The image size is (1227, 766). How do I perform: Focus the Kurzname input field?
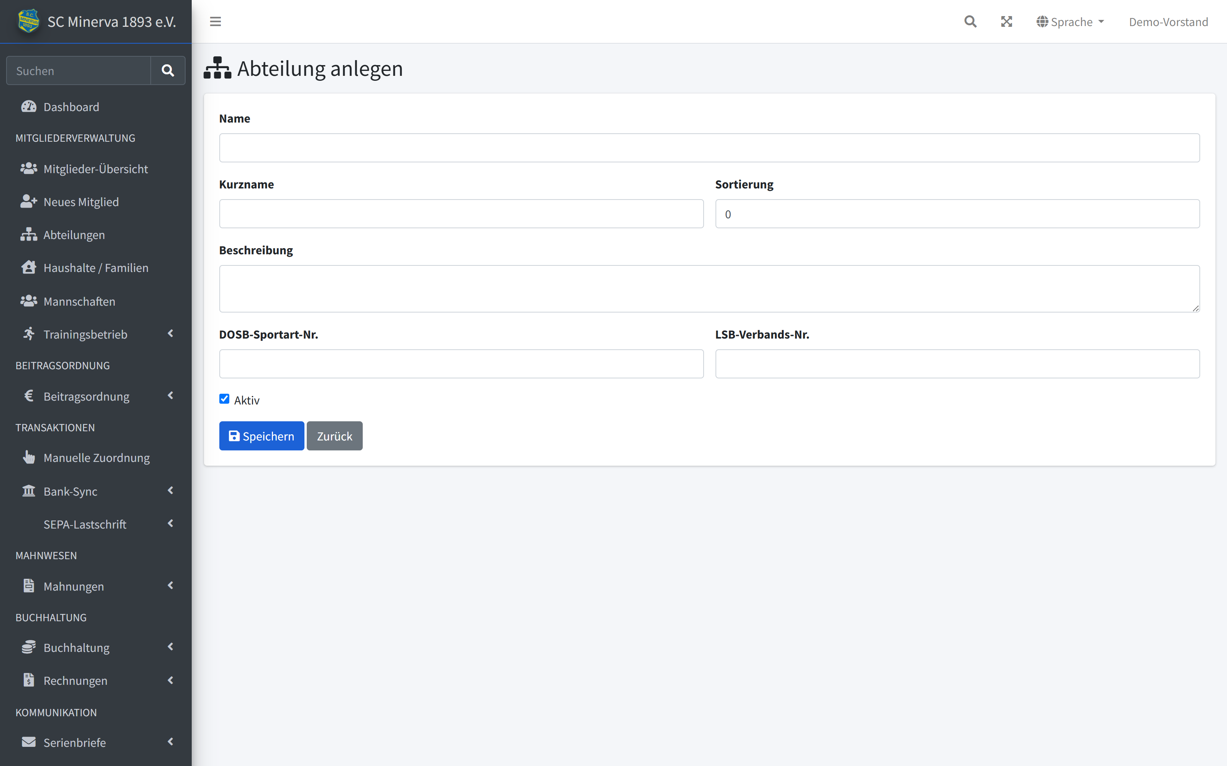tap(461, 214)
